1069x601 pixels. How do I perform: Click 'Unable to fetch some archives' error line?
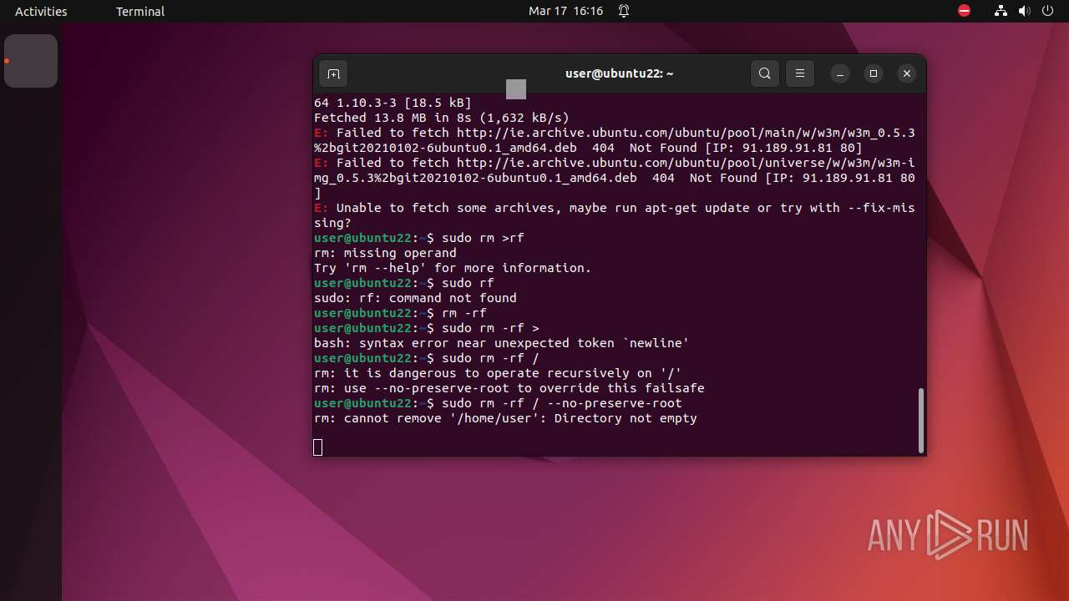pyautogui.click(x=615, y=215)
